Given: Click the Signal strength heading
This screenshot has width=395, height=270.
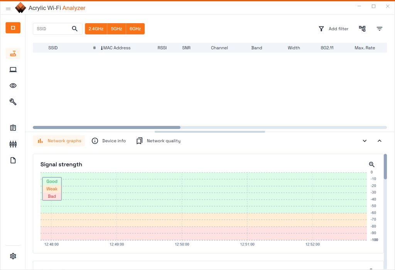Looking at the screenshot, I should tap(61, 165).
